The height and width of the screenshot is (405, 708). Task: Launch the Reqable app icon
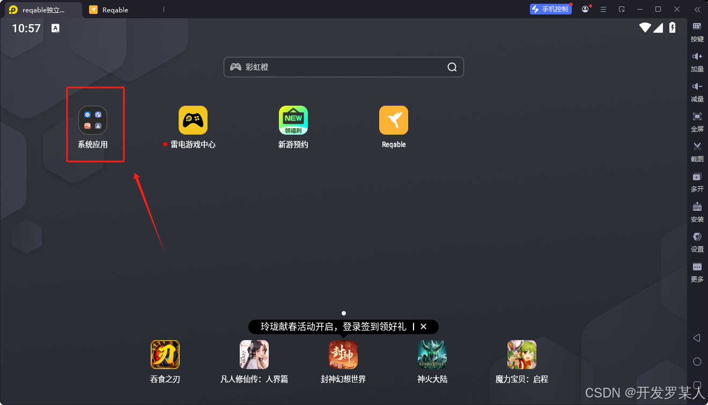tap(394, 120)
